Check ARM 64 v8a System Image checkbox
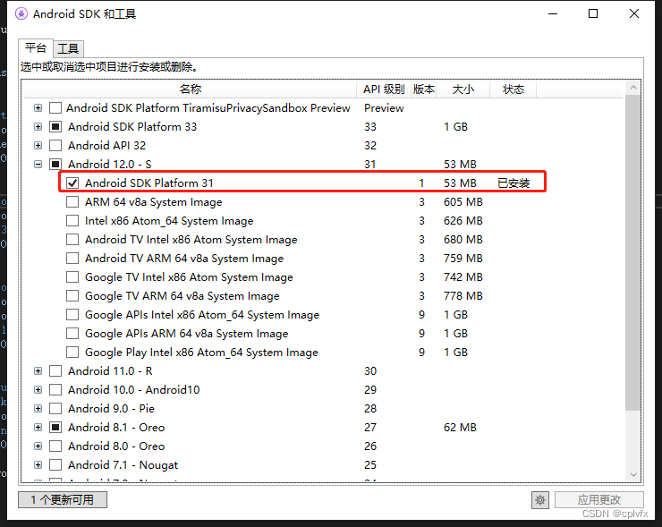The height and width of the screenshot is (527, 662). (72, 202)
